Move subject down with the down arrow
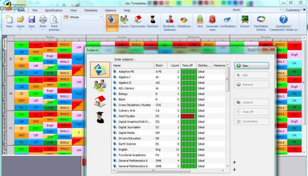 coord(234,169)
